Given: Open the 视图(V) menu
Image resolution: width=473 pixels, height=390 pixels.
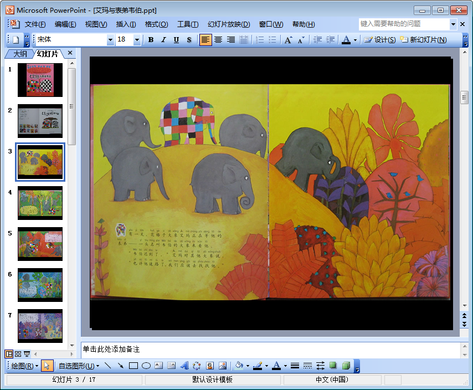Looking at the screenshot, I should tap(96, 24).
